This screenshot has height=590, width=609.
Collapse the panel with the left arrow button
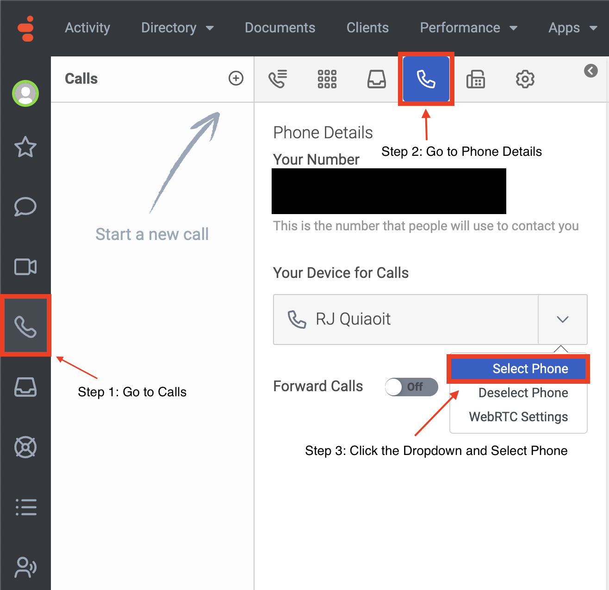[x=590, y=71]
